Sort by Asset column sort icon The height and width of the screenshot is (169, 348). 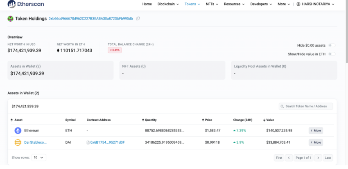pyautogui.click(x=11, y=120)
